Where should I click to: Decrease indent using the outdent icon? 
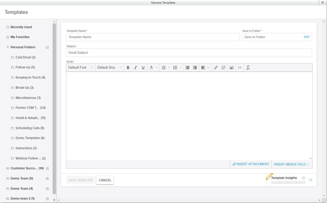pyautogui.click(x=187, y=68)
